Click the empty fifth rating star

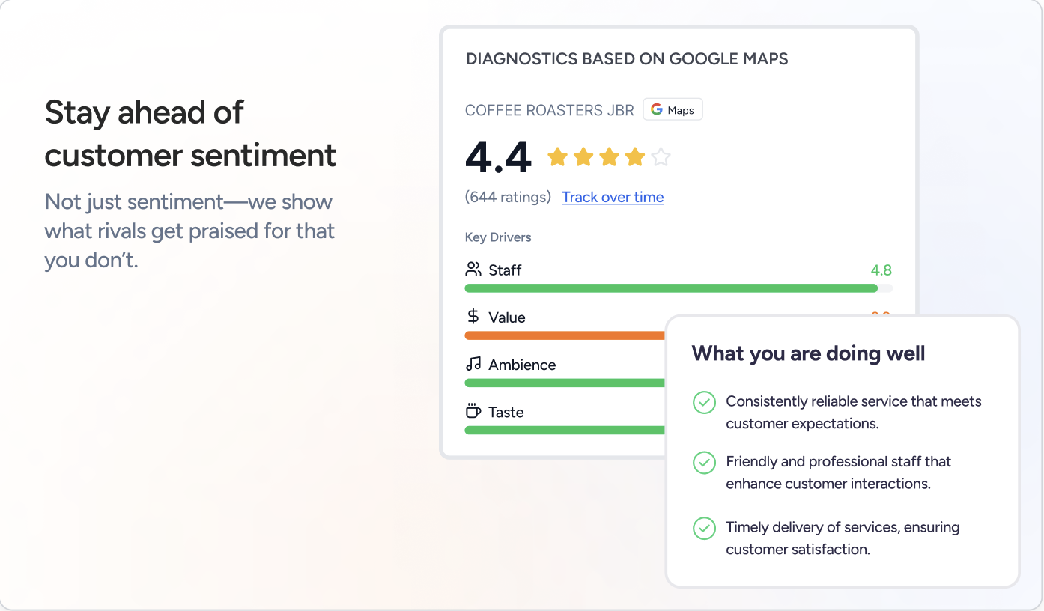point(661,157)
